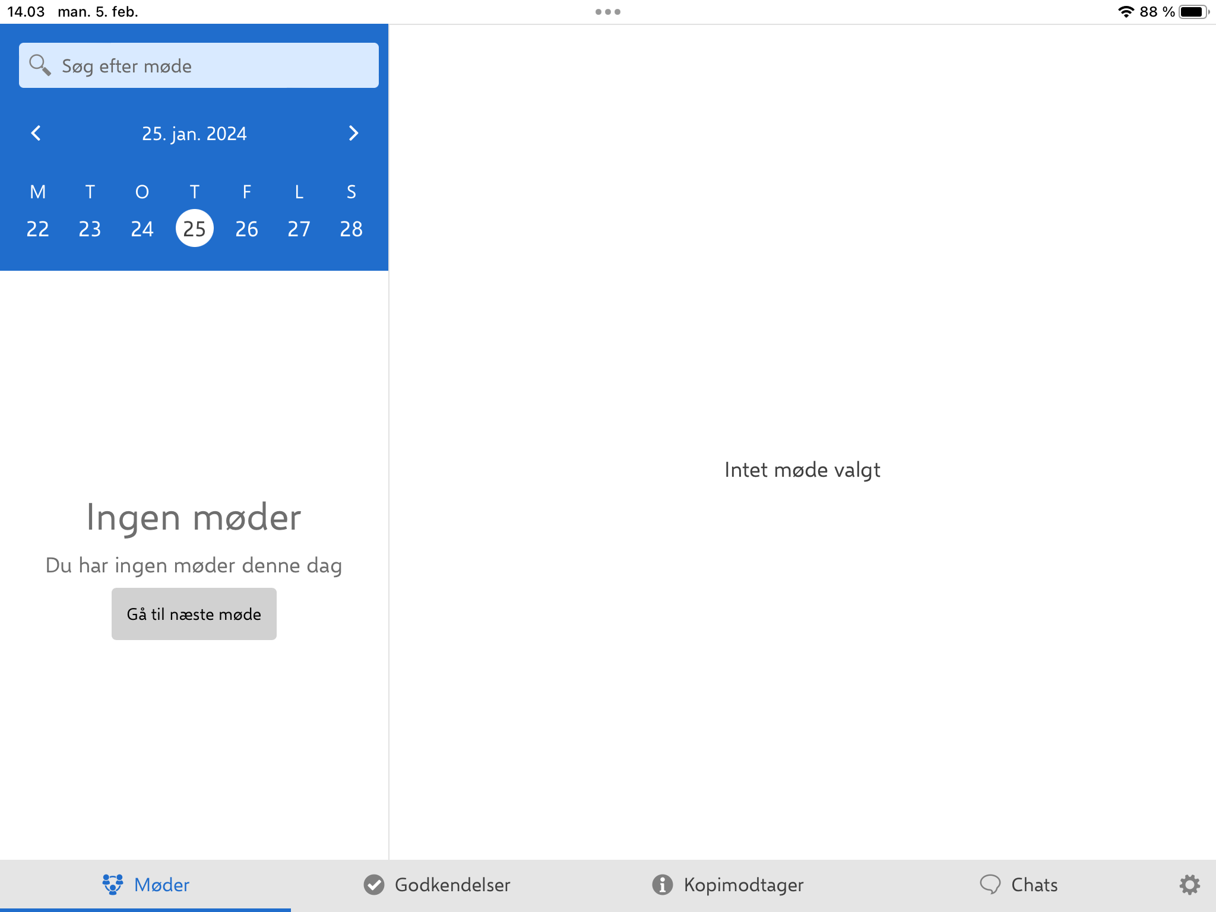Select highlighted day 25
Screen dimensions: 1216x912
pos(194,229)
